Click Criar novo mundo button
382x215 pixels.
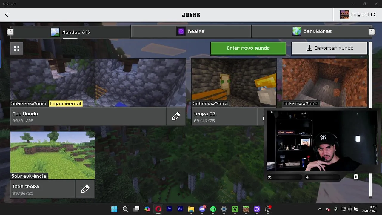point(248,48)
